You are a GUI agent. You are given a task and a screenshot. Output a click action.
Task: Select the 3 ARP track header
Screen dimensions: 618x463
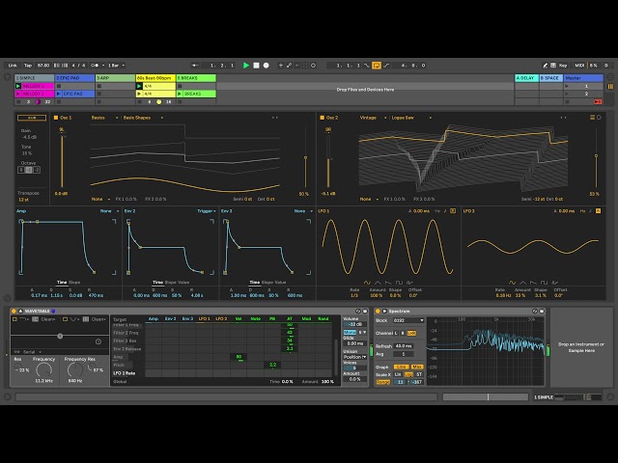116,78
